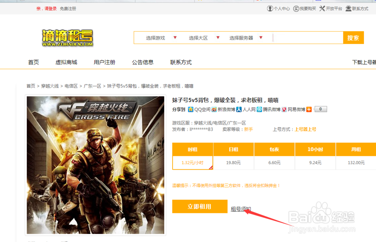376x242 pixels.
Task: Share to 腾讯微博 icon
Action: tap(268, 110)
